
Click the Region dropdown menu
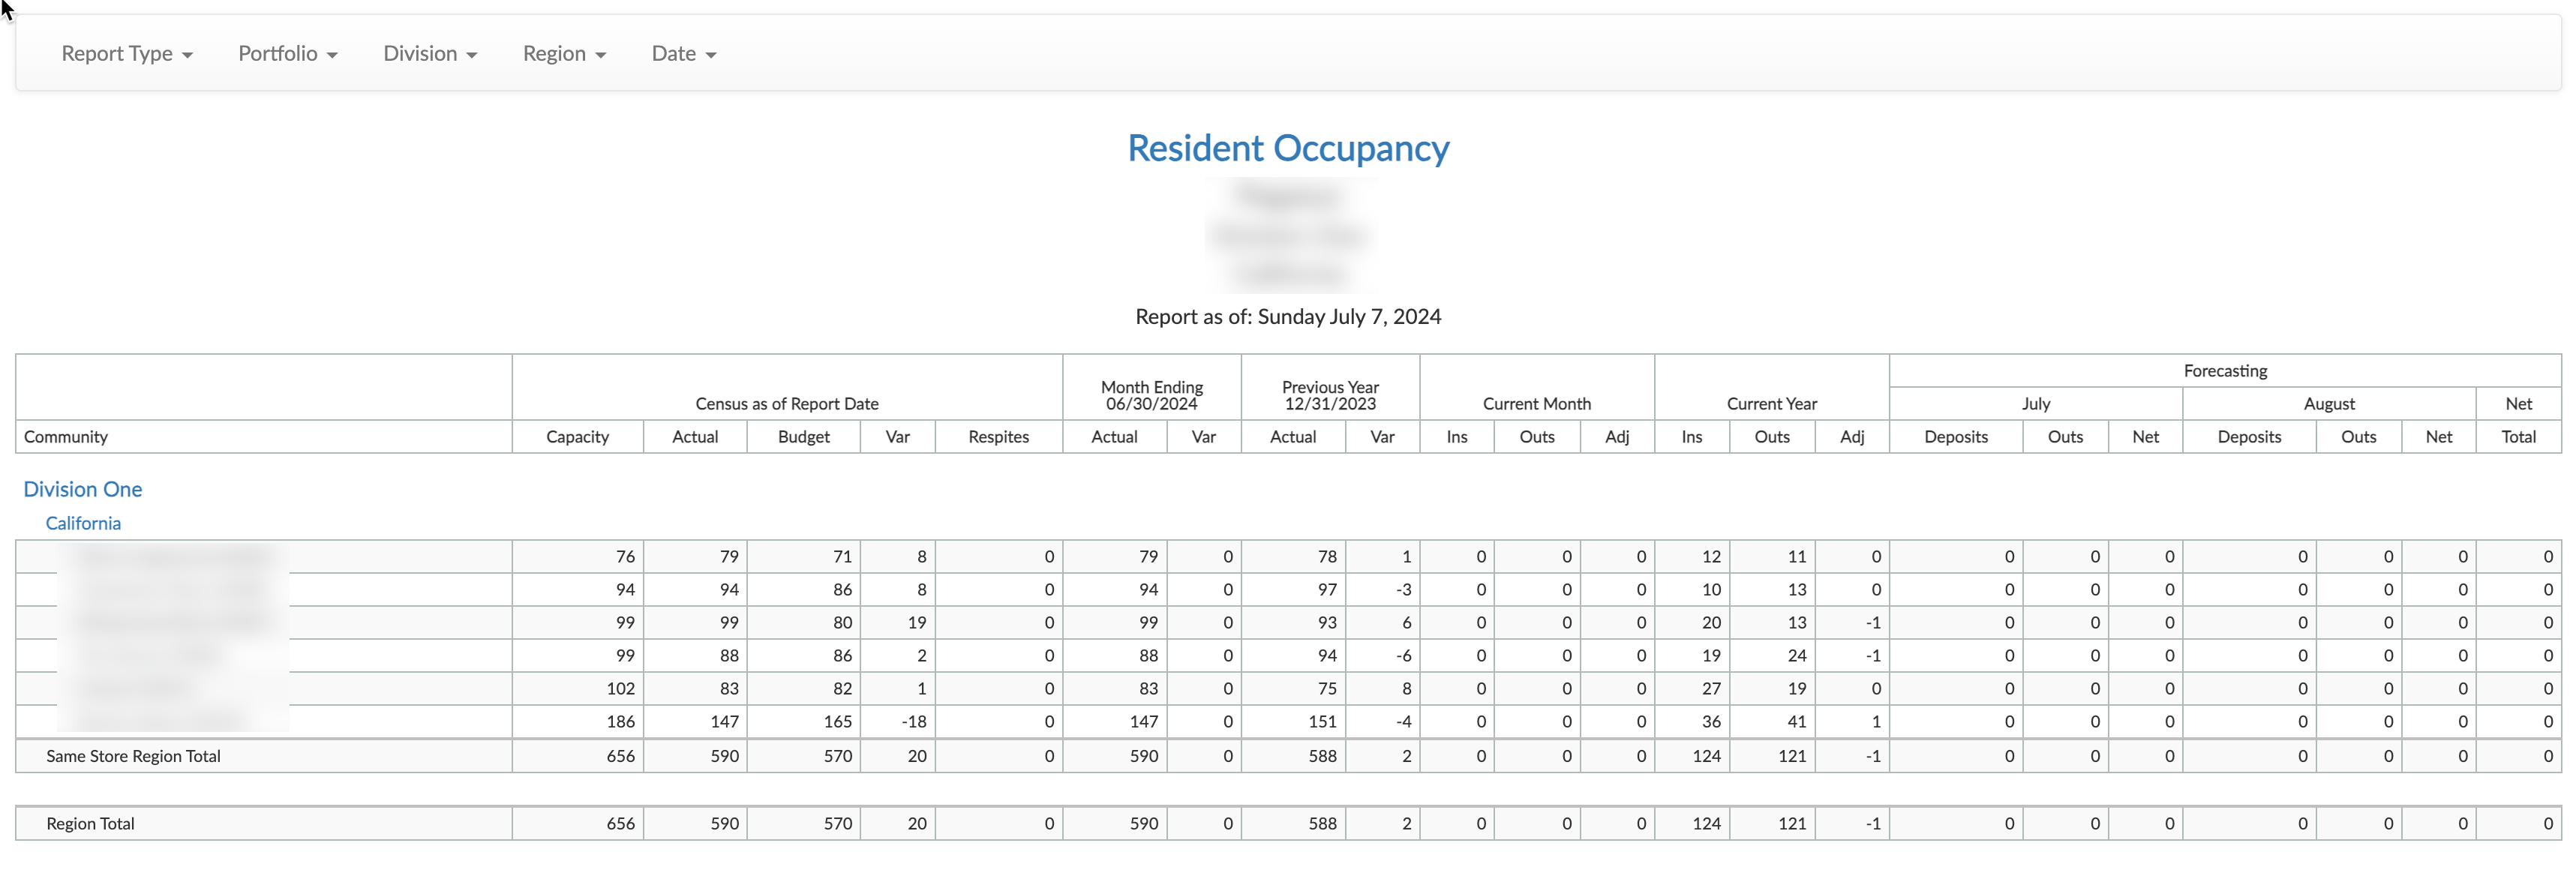coord(563,54)
